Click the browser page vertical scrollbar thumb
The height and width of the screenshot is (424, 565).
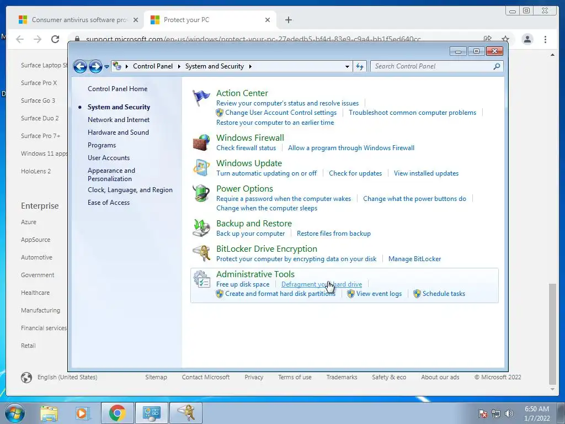(x=552, y=334)
